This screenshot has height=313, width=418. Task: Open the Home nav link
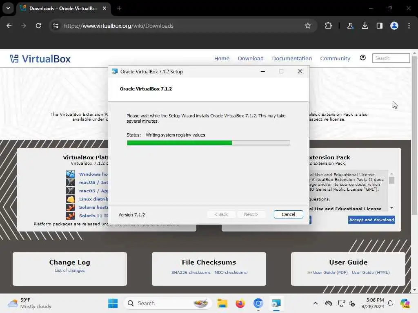[x=222, y=58]
